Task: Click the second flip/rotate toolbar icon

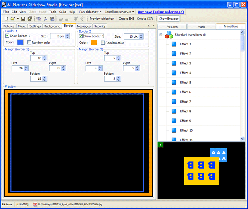Action: pyautogui.click(x=82, y=19)
